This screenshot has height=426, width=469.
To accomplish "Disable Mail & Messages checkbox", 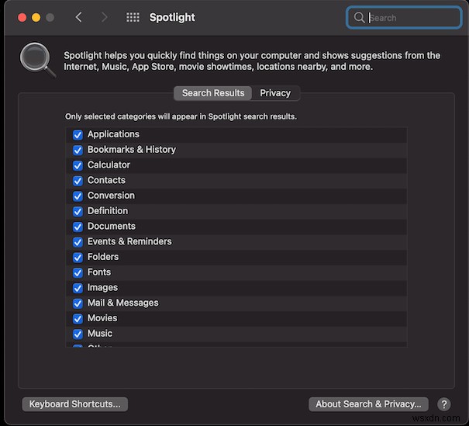I will 78,303.
